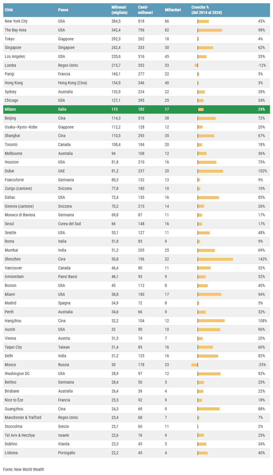This screenshot has height=475, width=273.
Task: Click Tokyo's 292,3 millionaires value
Action: pos(116,39)
